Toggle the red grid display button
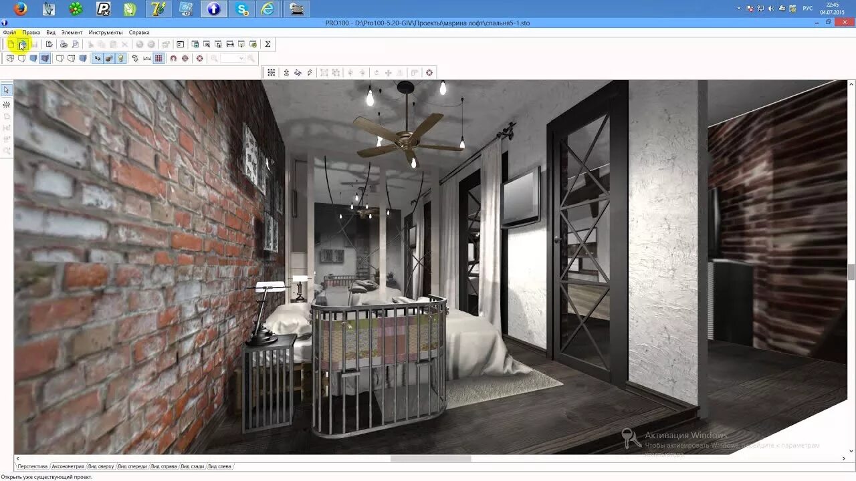Image resolution: width=856 pixels, height=481 pixels. 158,58
